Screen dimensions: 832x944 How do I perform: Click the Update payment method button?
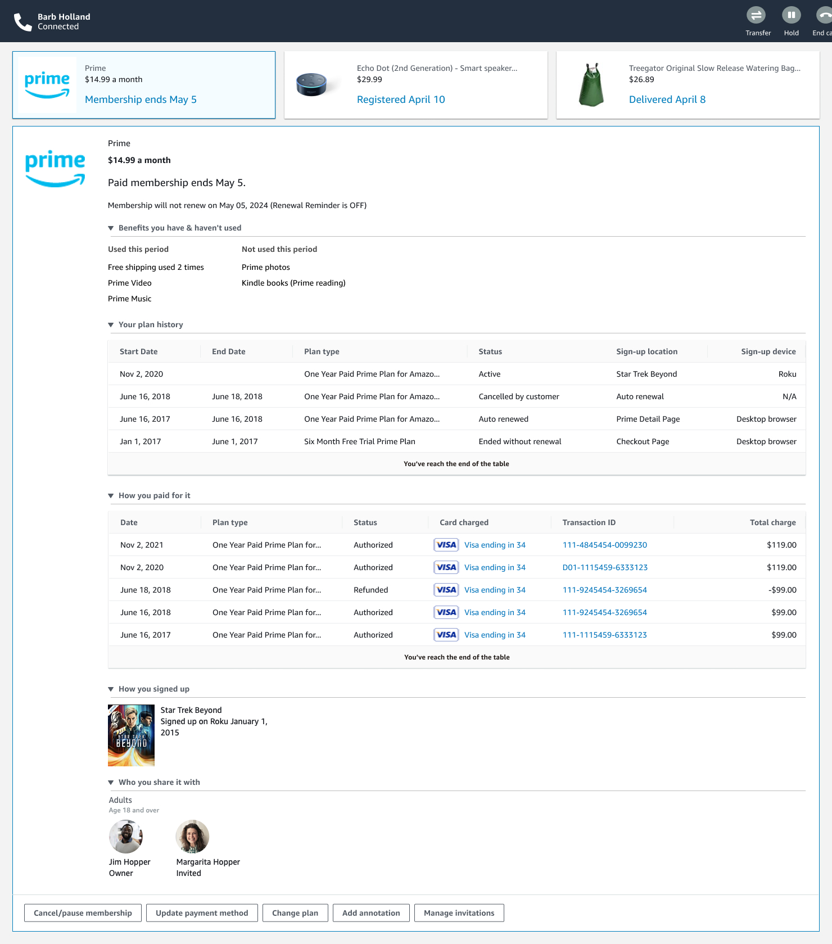(202, 913)
